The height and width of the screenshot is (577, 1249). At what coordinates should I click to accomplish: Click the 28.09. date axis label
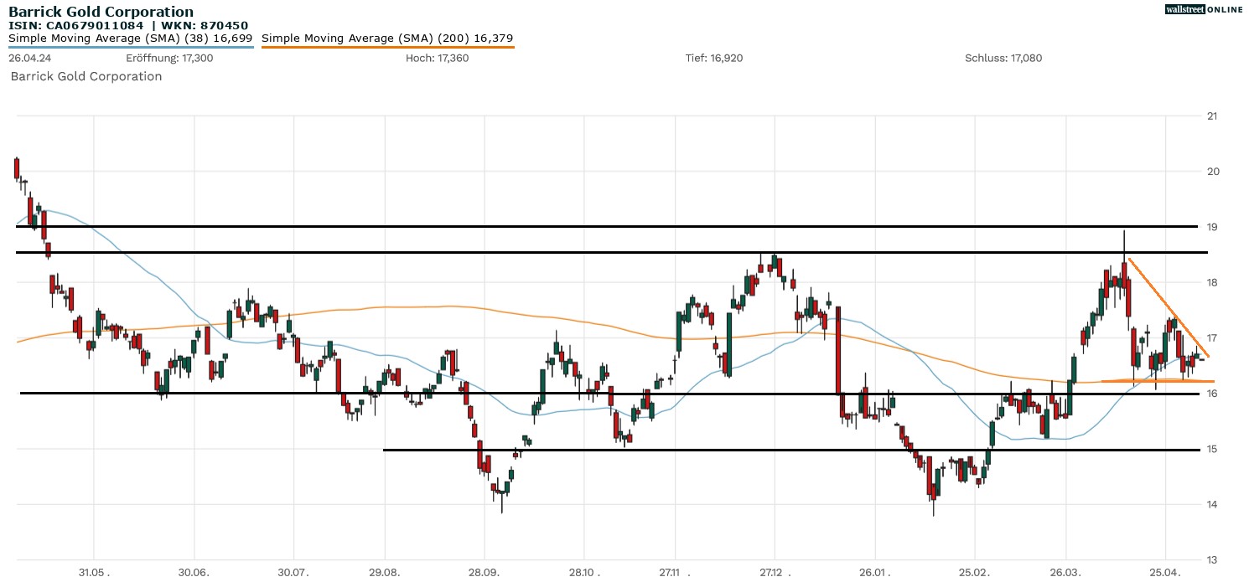(484, 571)
